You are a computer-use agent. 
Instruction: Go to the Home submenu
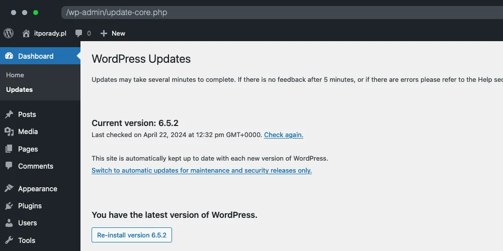point(15,75)
